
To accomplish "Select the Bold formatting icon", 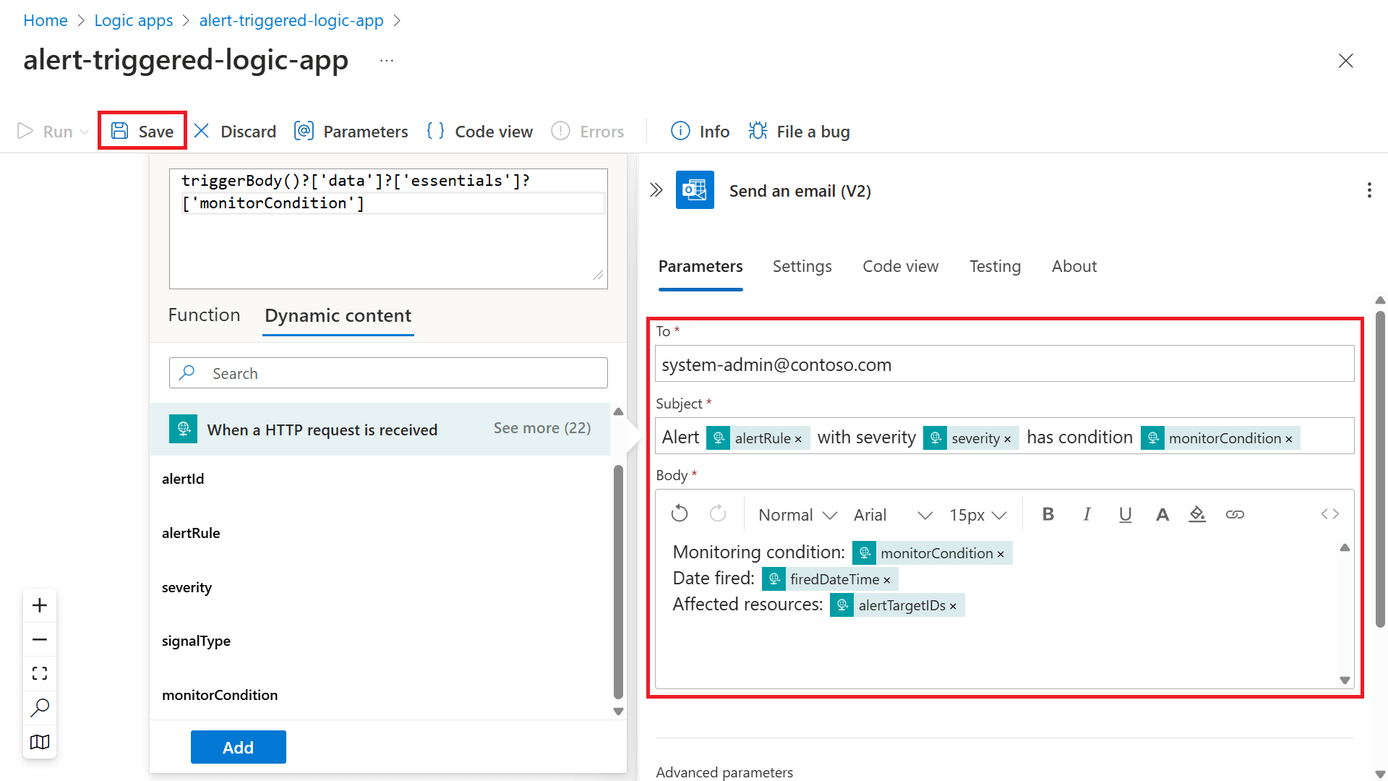I will click(1049, 514).
